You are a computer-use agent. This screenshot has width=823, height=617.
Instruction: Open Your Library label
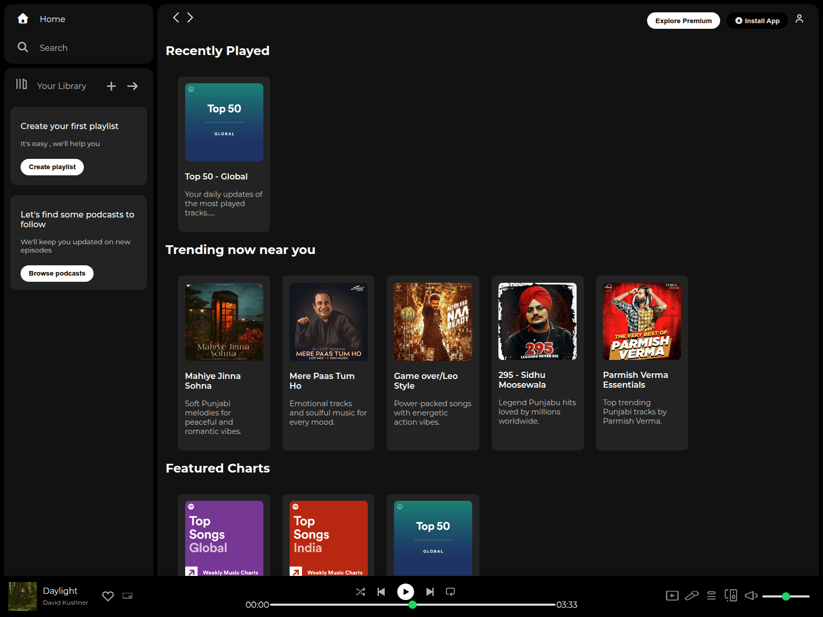click(62, 86)
